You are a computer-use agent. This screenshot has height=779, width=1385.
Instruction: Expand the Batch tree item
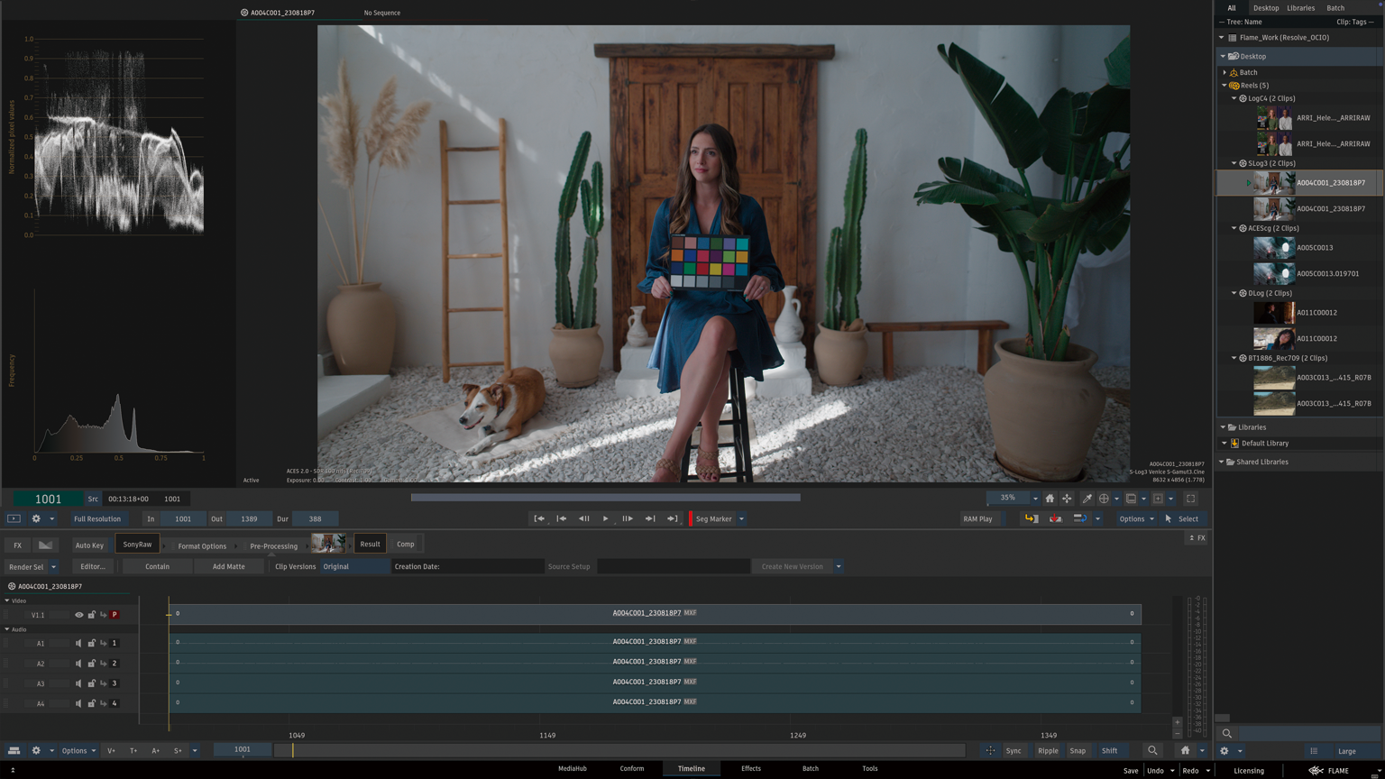(x=1224, y=72)
